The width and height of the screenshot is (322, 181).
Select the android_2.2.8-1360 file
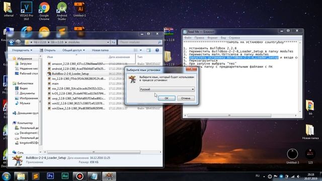tap(78, 69)
